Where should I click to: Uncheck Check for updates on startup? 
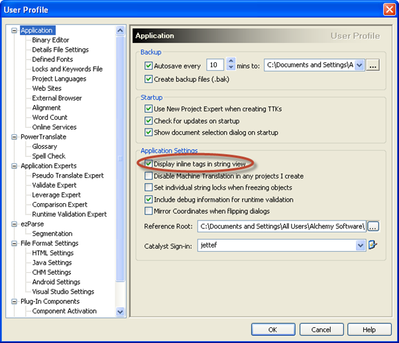(x=148, y=121)
